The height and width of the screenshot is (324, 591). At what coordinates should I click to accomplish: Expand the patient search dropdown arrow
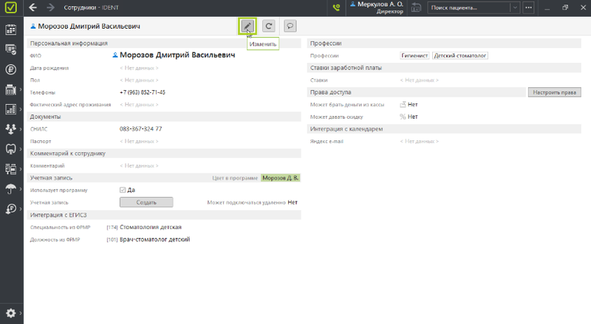click(516, 8)
